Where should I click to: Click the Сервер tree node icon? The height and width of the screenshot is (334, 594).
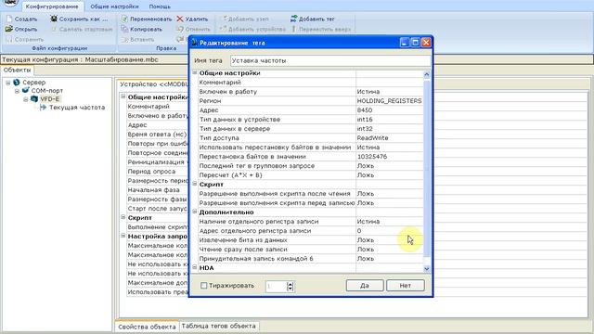(17, 83)
